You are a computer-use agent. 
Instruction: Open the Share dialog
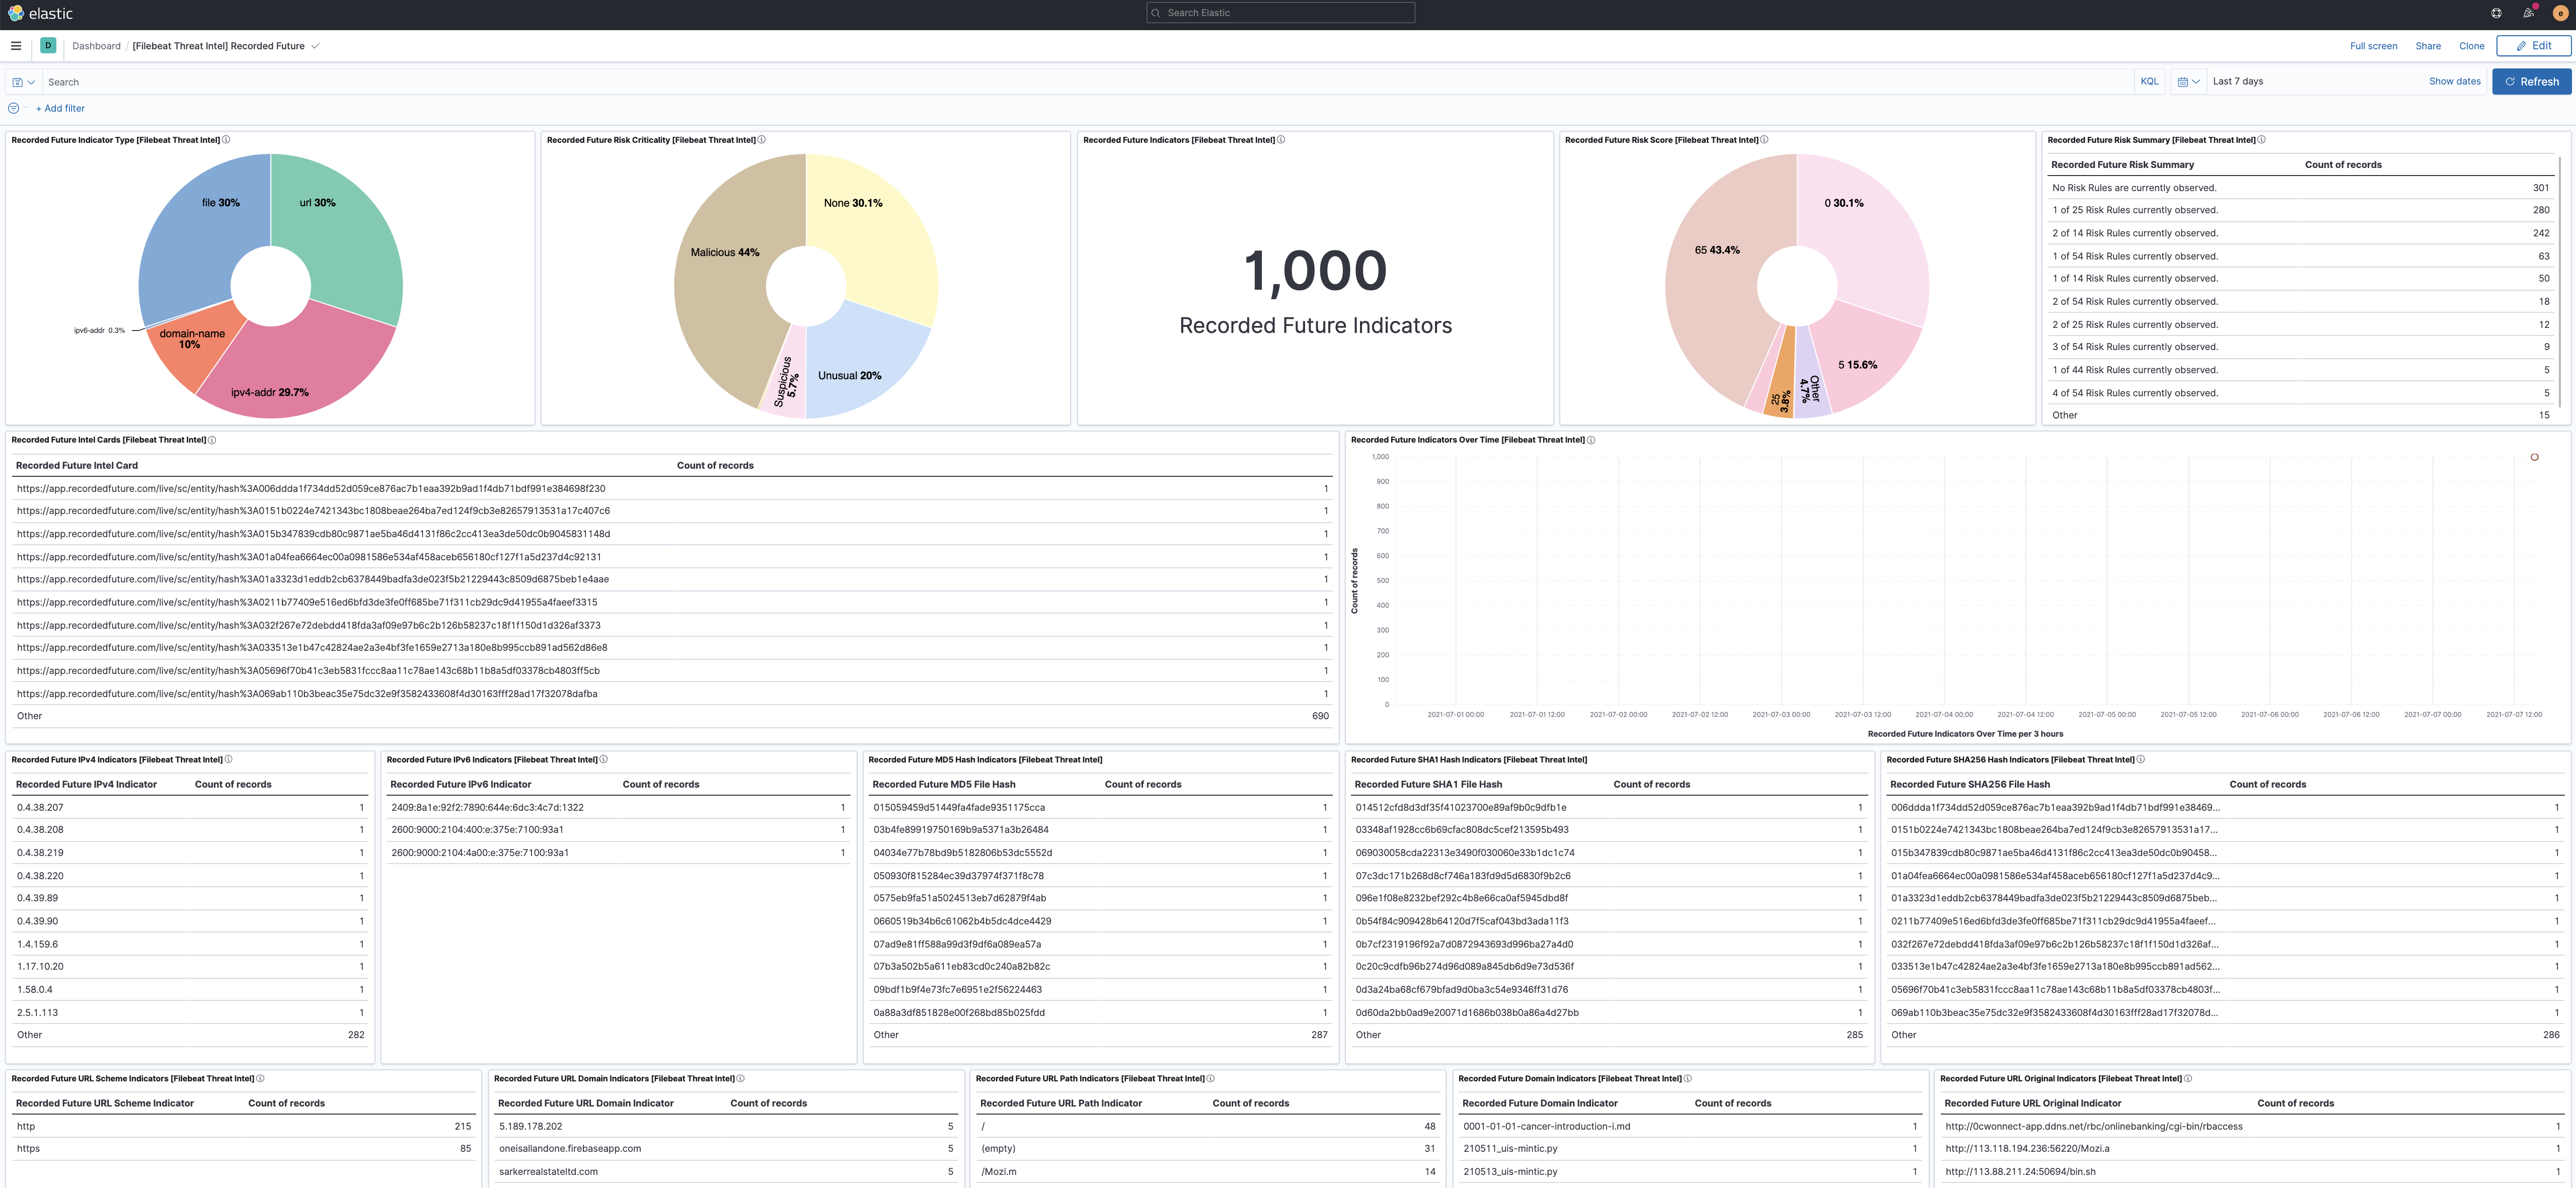(x=2427, y=45)
